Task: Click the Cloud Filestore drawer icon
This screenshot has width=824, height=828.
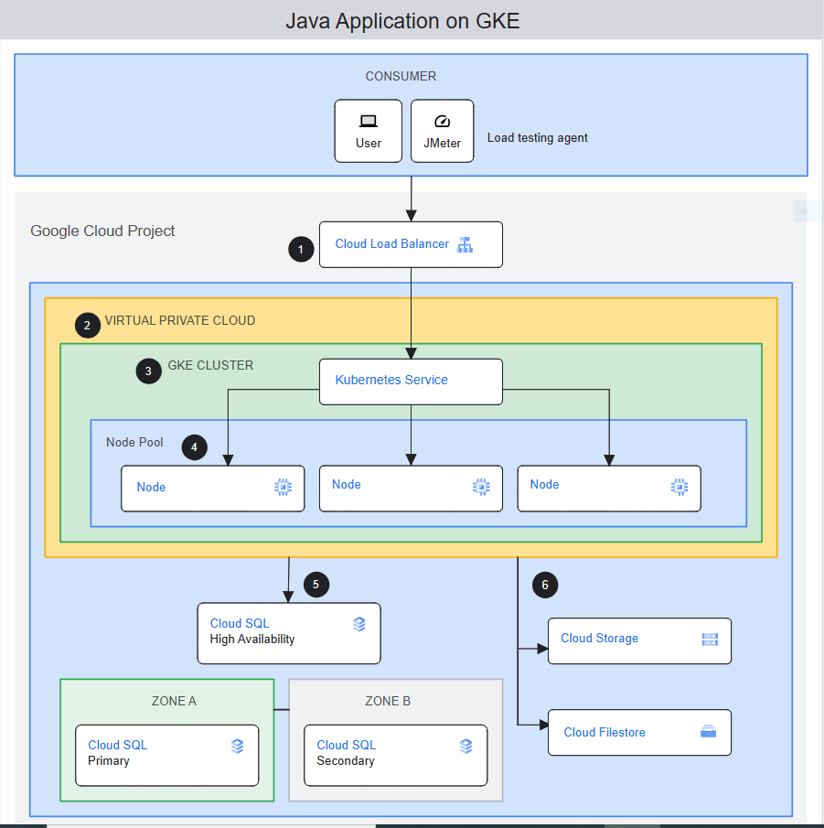Action: [x=708, y=731]
